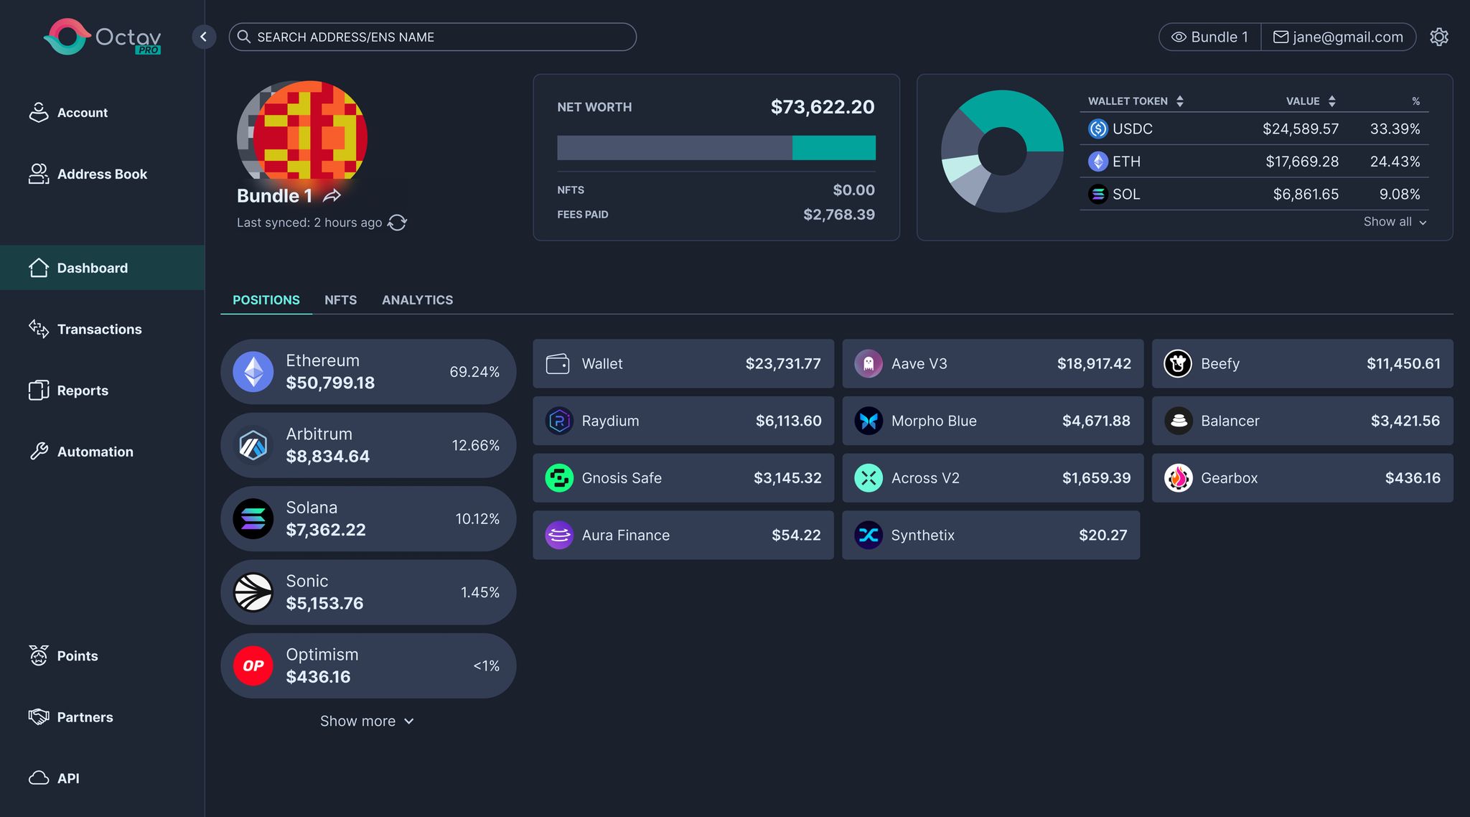
Task: Switch to the NFTs tab
Action: pos(340,300)
